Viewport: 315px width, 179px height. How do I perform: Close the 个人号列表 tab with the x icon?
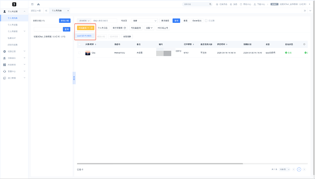pos(68,11)
